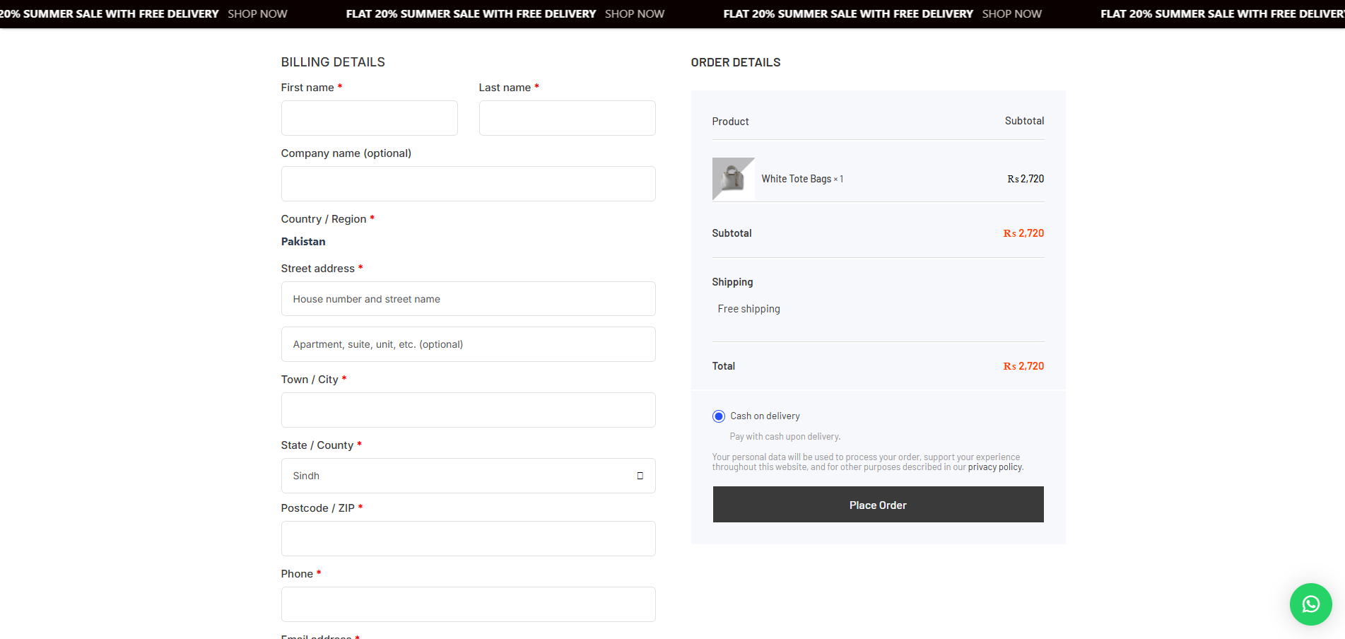Image resolution: width=1345 pixels, height=639 pixels.
Task: Focus the Town / City input
Action: 467,410
